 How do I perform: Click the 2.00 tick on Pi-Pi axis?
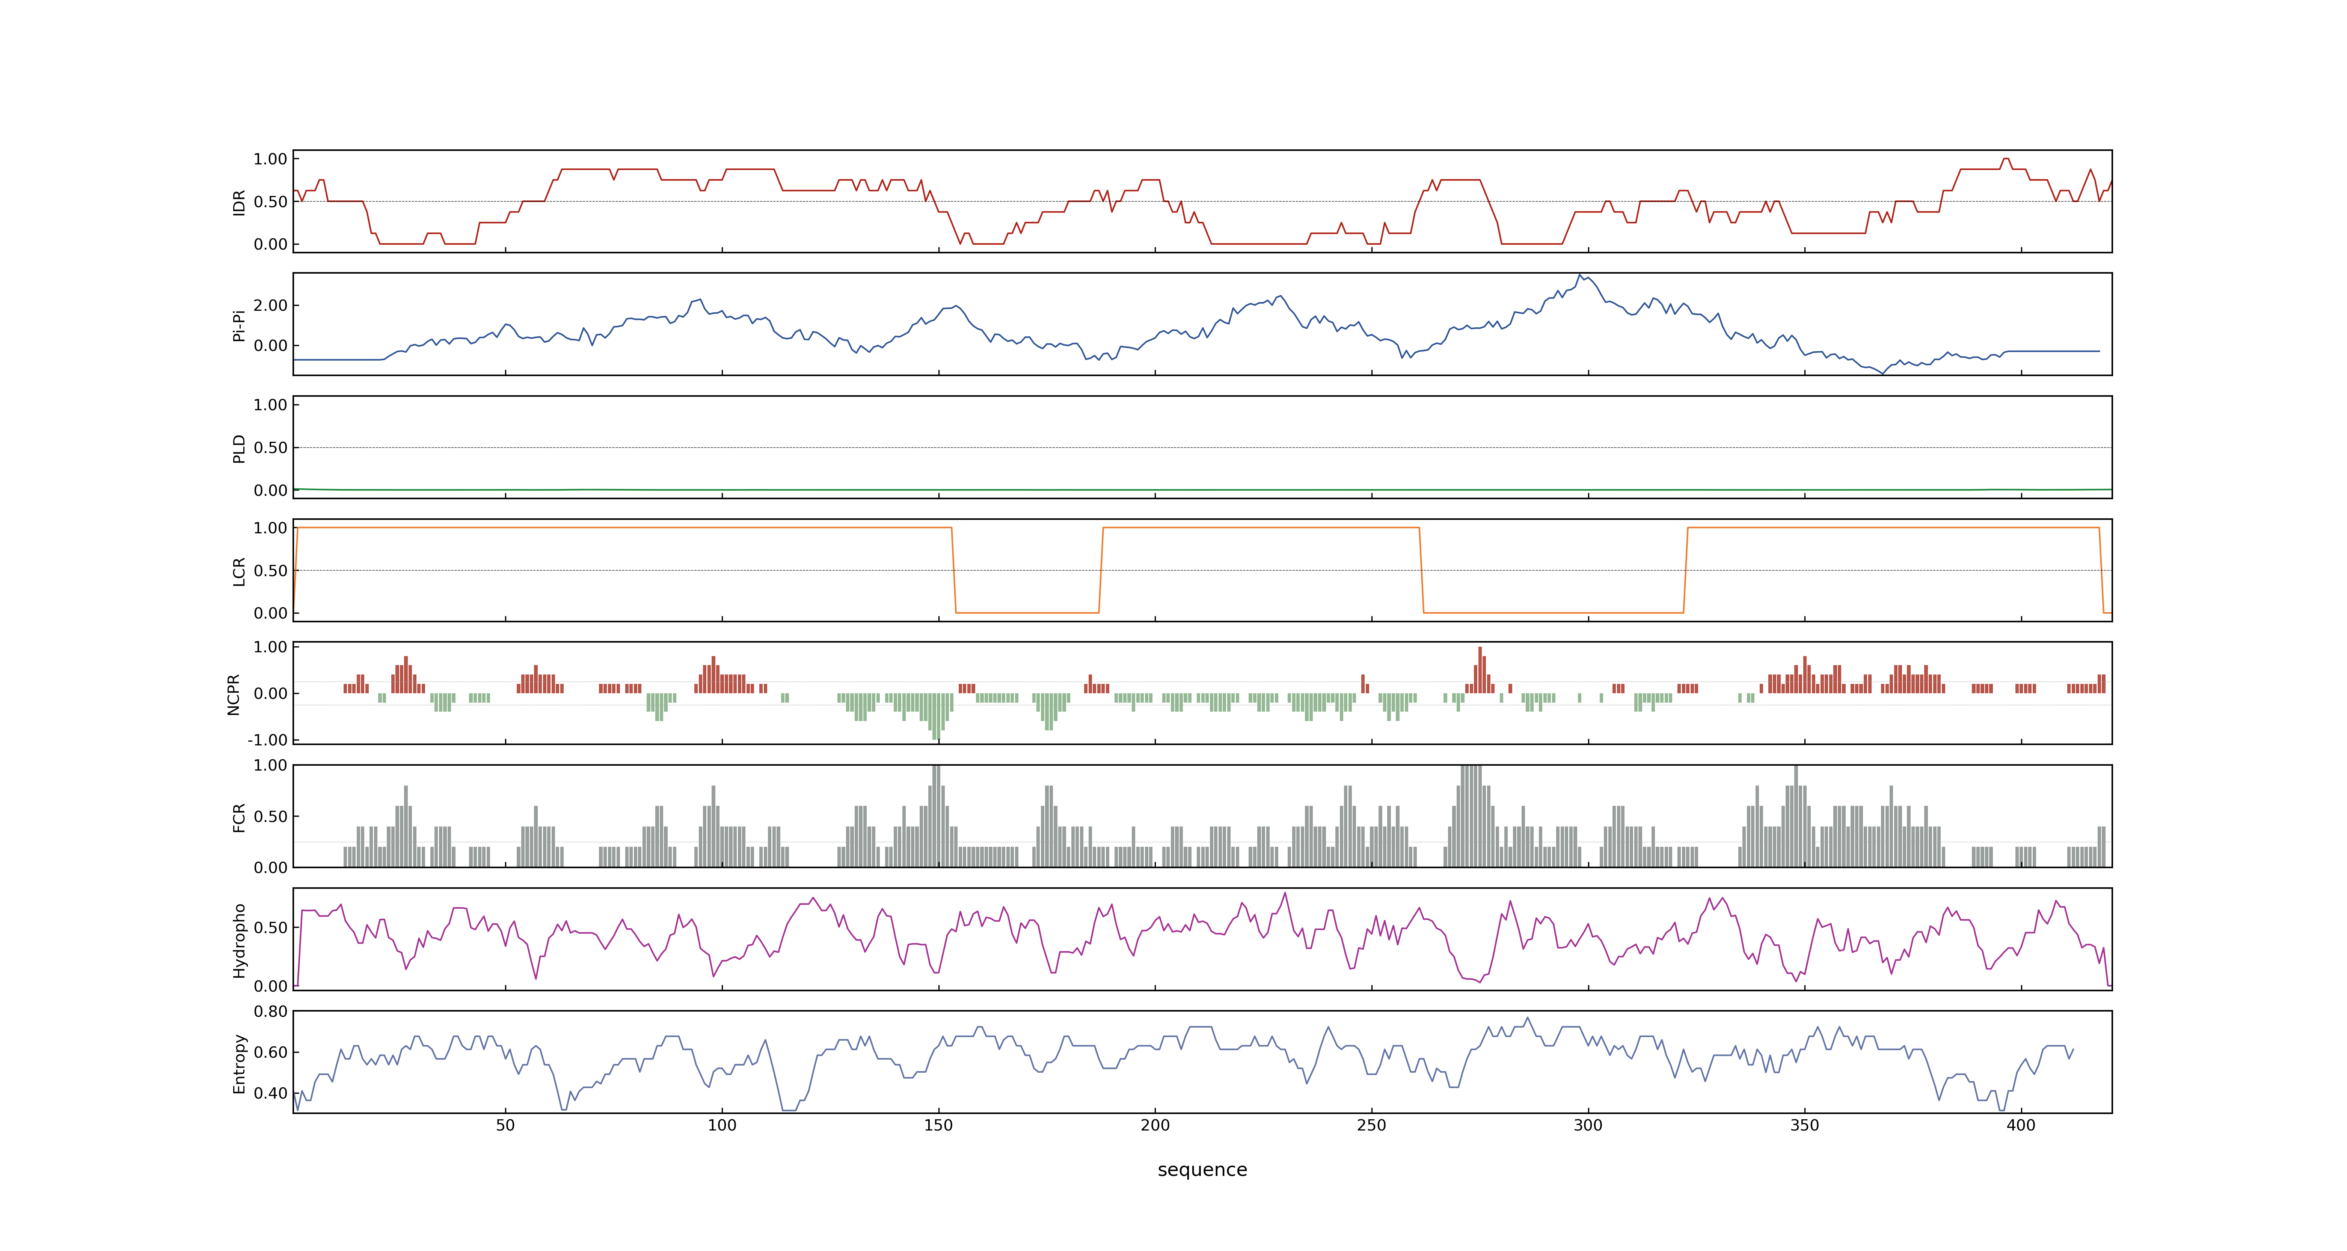point(271,305)
